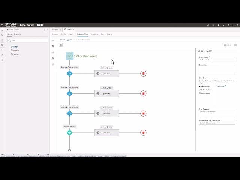
Task: Open the Web Applications navigator icon
Action: click(3, 35)
